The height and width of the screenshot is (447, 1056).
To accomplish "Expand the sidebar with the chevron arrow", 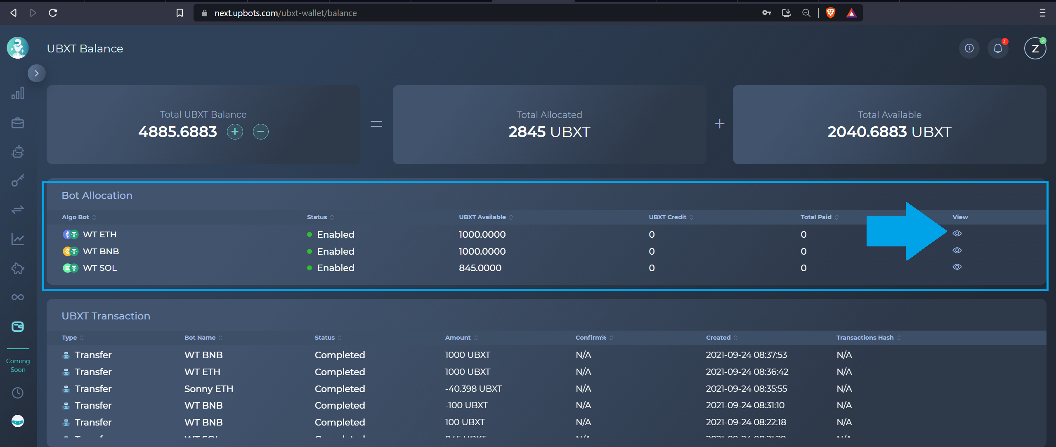I will 36,73.
